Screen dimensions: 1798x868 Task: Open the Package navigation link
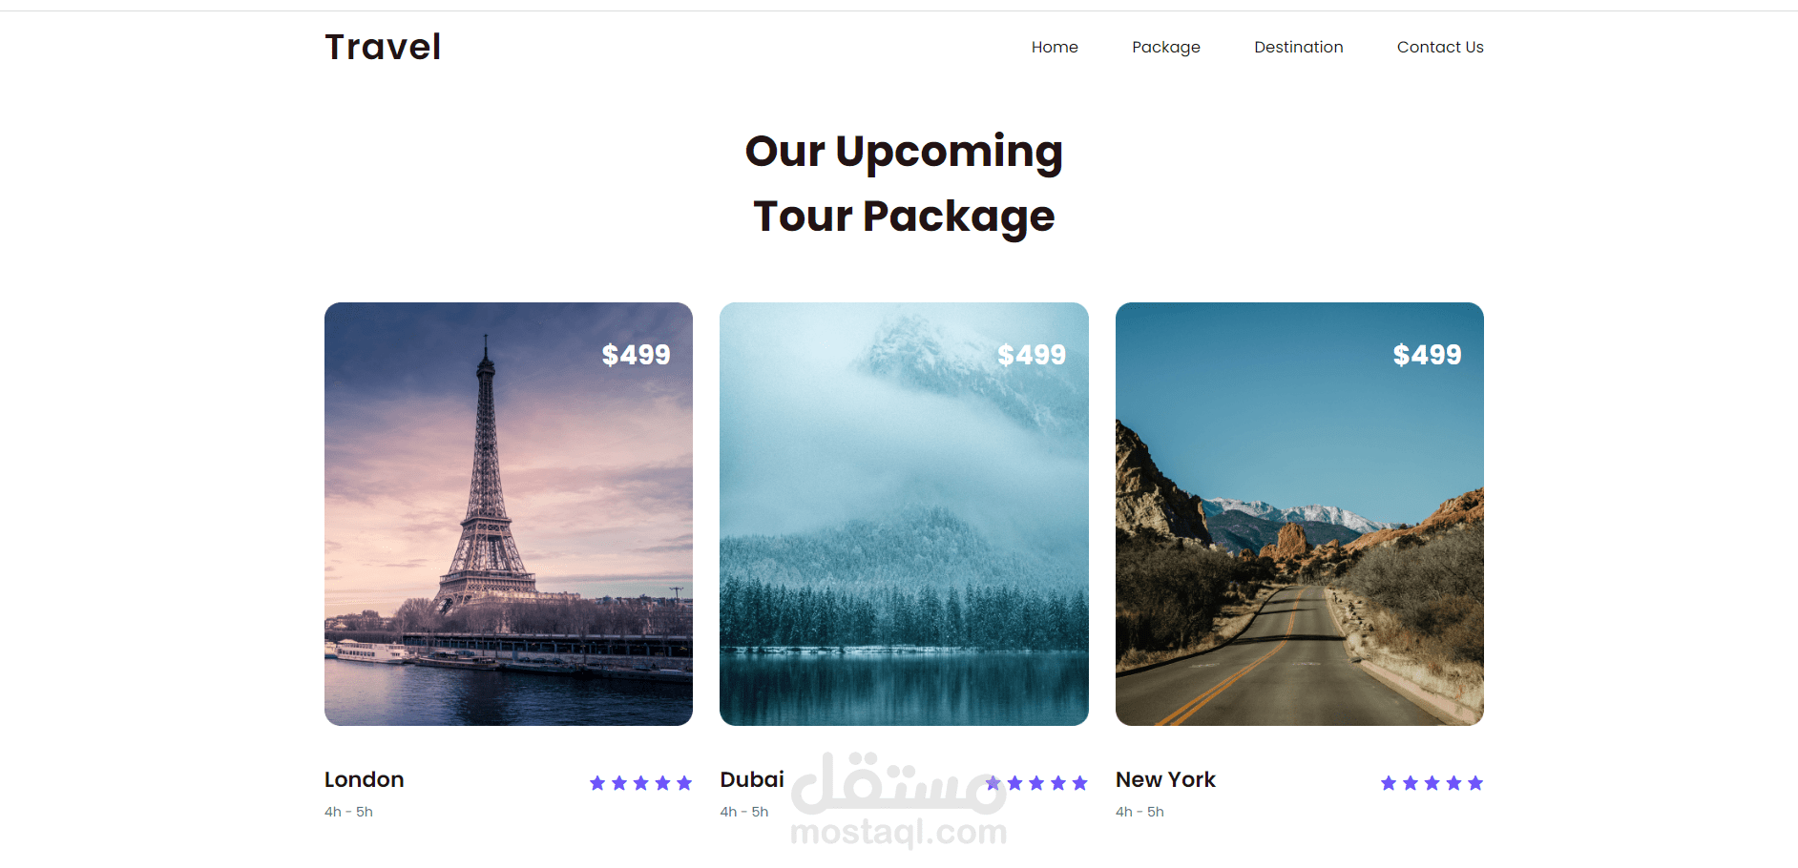click(x=1166, y=47)
